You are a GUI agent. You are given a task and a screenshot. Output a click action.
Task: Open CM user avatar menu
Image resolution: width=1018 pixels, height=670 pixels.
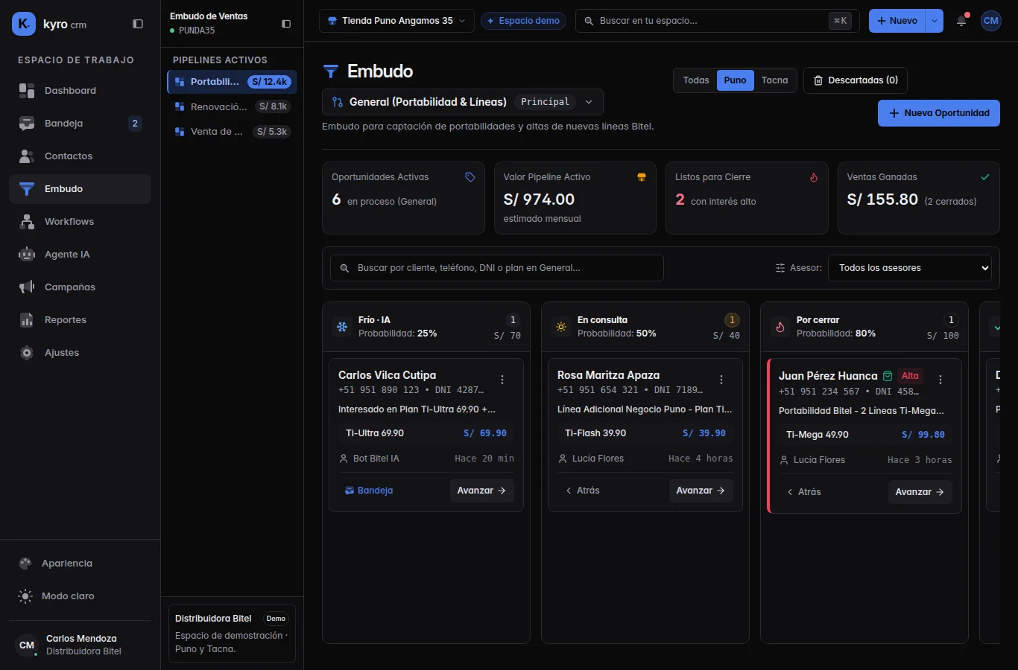point(990,21)
